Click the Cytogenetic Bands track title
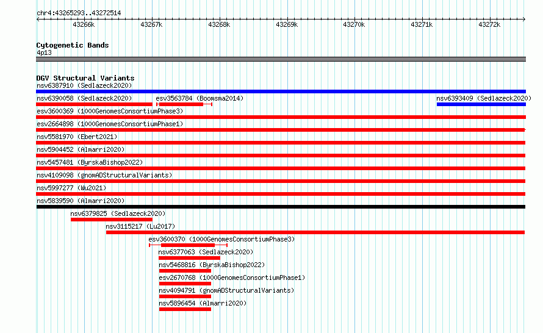543x333 pixels. [x=73, y=45]
